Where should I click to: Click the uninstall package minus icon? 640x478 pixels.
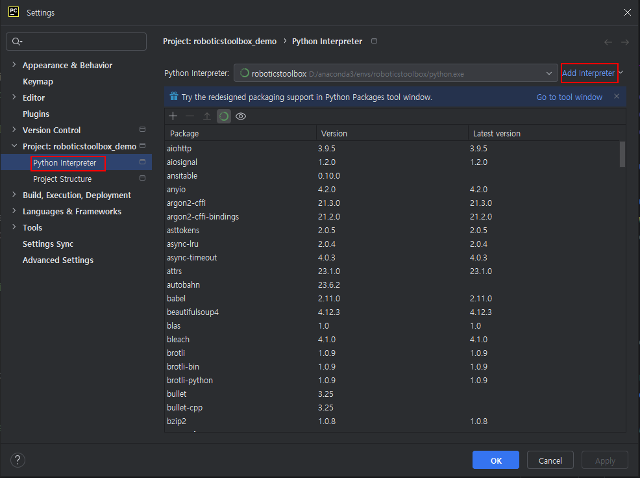(190, 116)
